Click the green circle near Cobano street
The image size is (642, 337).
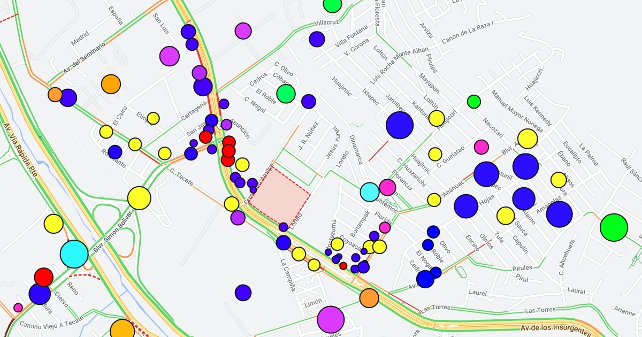click(x=286, y=94)
